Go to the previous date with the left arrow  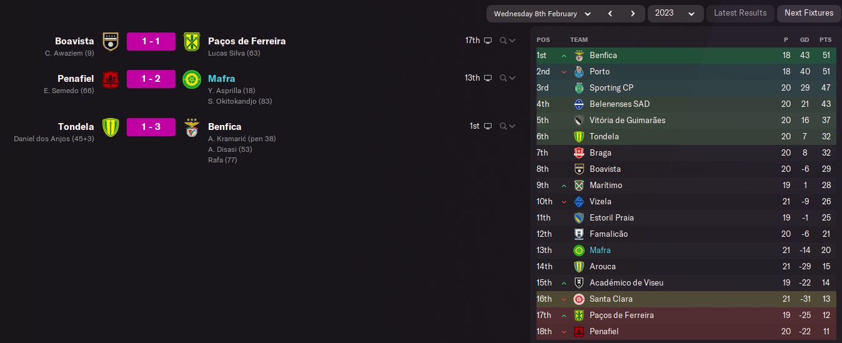[x=610, y=13]
